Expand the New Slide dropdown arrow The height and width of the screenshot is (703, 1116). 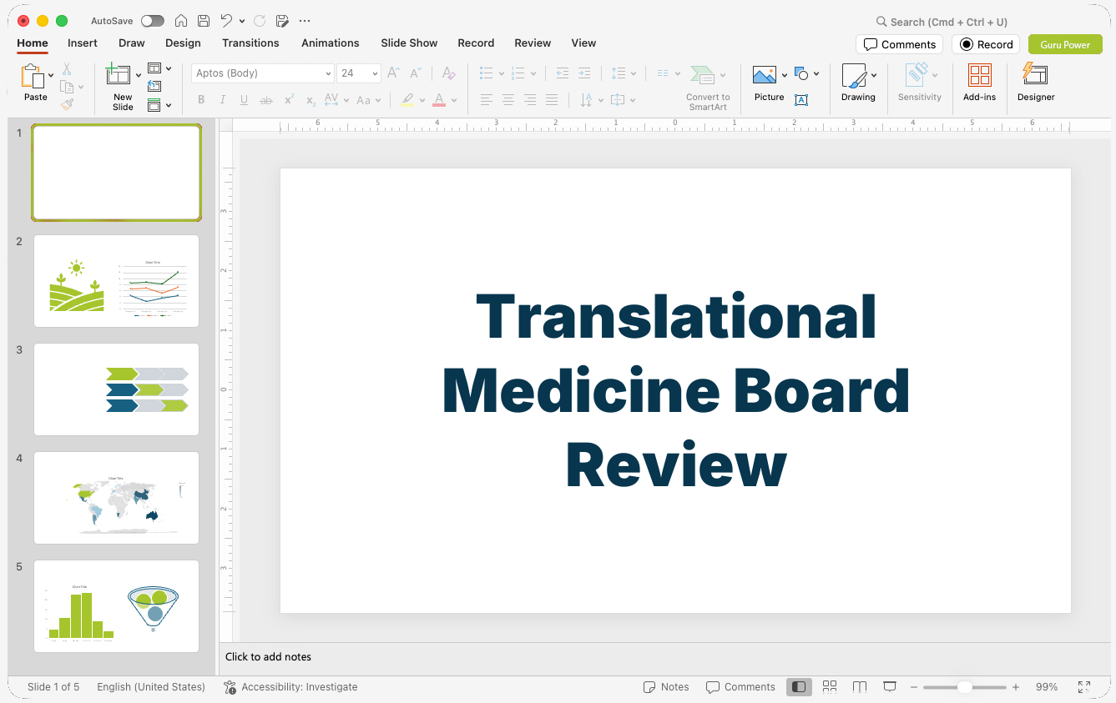(139, 76)
